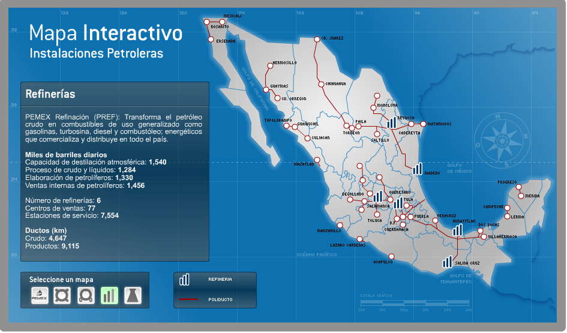Click 'Estaciones de servicio: 7,554' line
This screenshot has width=567, height=333.
72,216
